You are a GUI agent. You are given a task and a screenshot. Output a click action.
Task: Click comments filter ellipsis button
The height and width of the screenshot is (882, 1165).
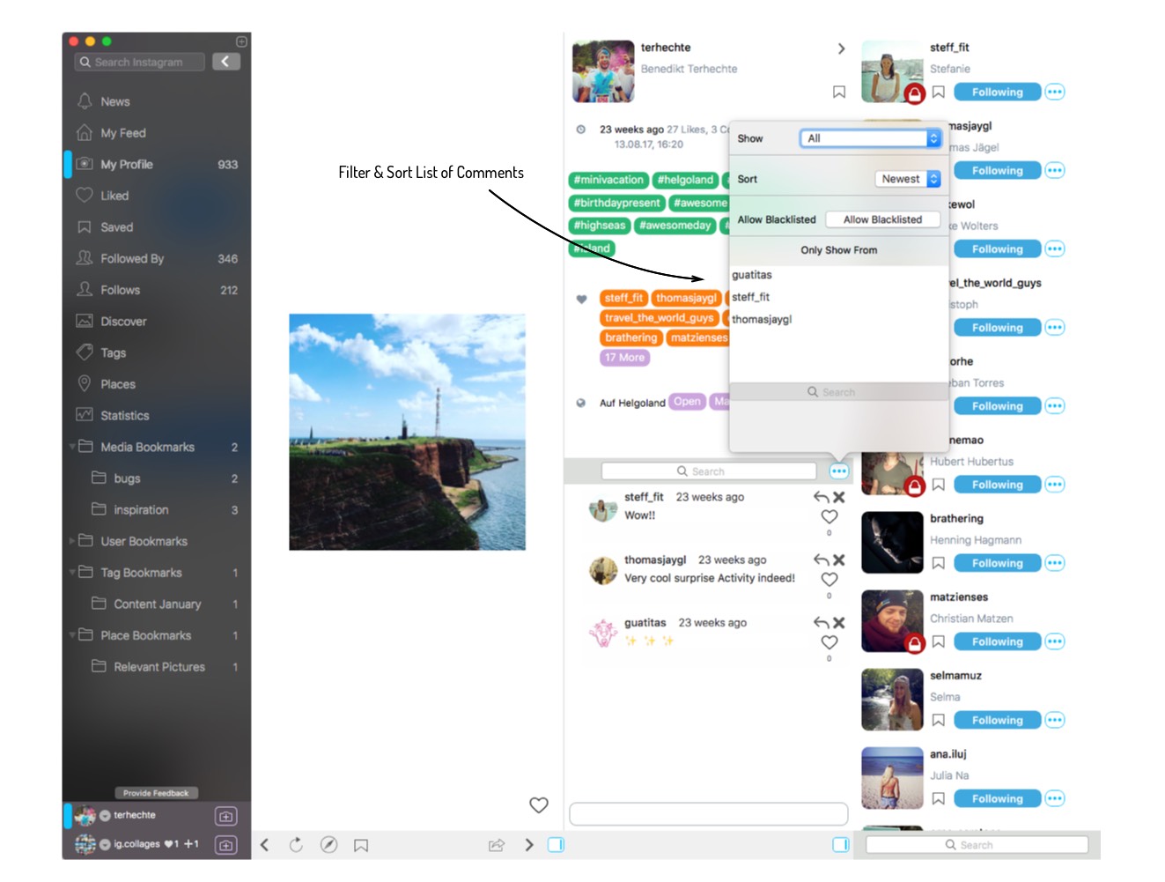[x=838, y=471]
